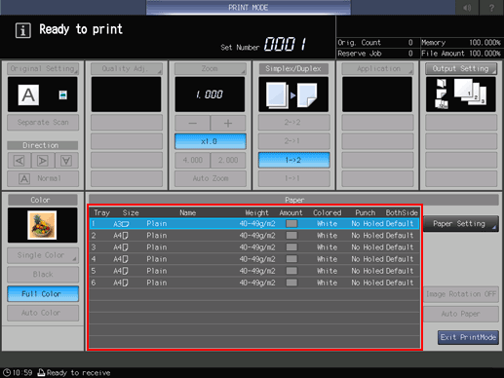Click the simplex-to-duplex pages preview icon
This screenshot has width=504, height=378.
(x=293, y=94)
